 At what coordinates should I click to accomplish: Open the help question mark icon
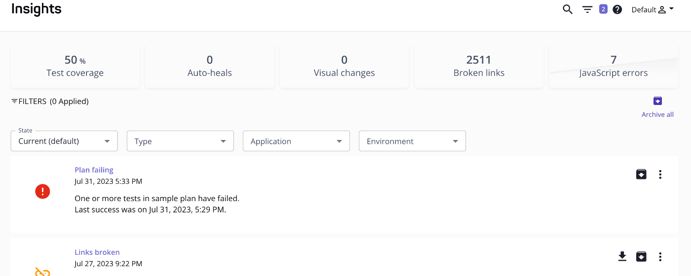617,9
